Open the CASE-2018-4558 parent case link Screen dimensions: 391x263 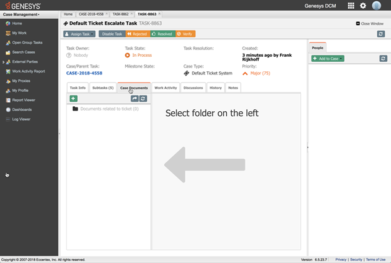click(85, 73)
